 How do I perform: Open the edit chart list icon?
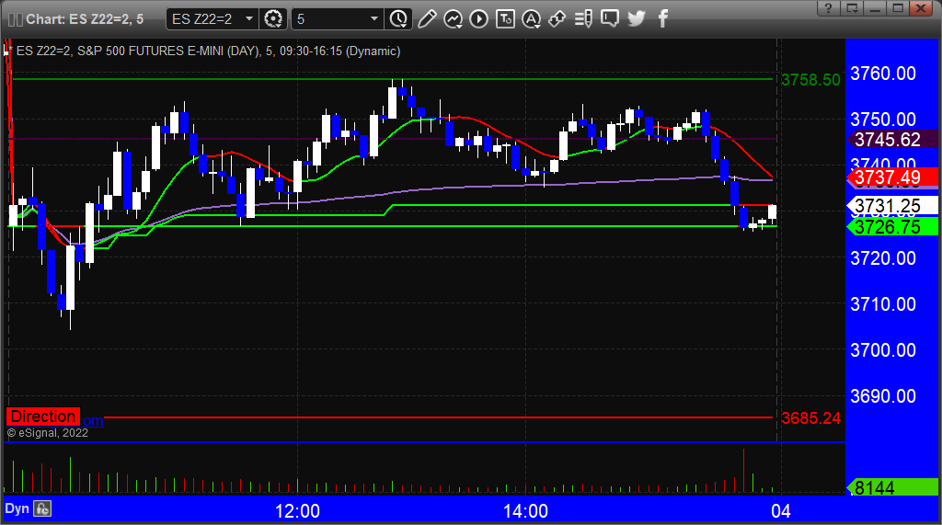tap(583, 19)
